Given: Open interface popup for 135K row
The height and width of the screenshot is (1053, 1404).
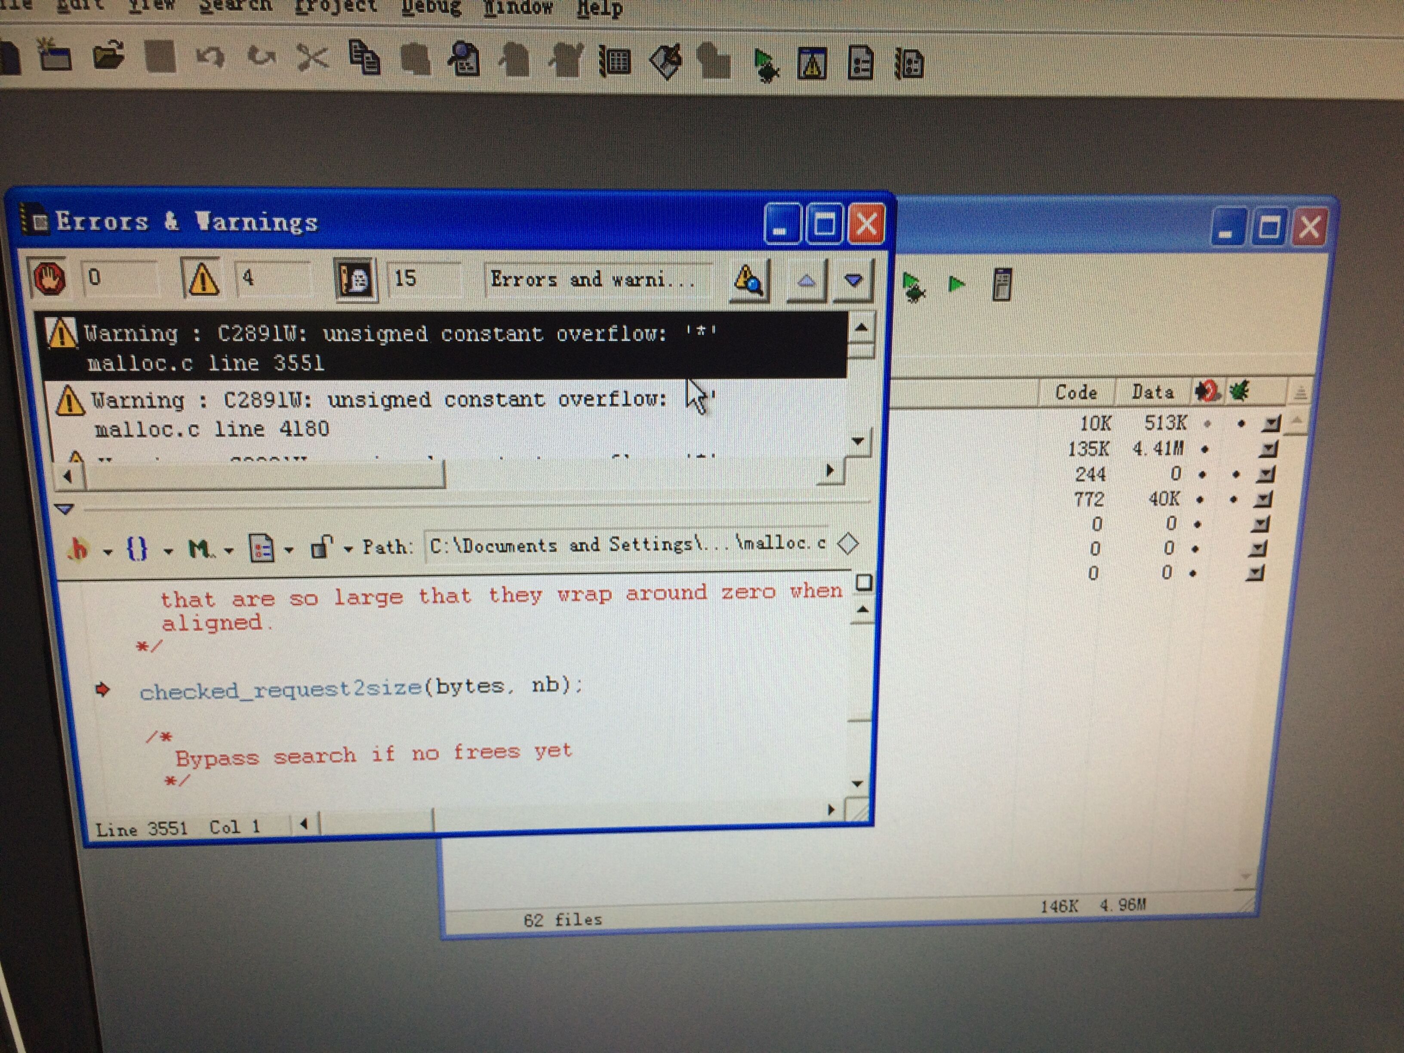Looking at the screenshot, I should pyautogui.click(x=1268, y=450).
